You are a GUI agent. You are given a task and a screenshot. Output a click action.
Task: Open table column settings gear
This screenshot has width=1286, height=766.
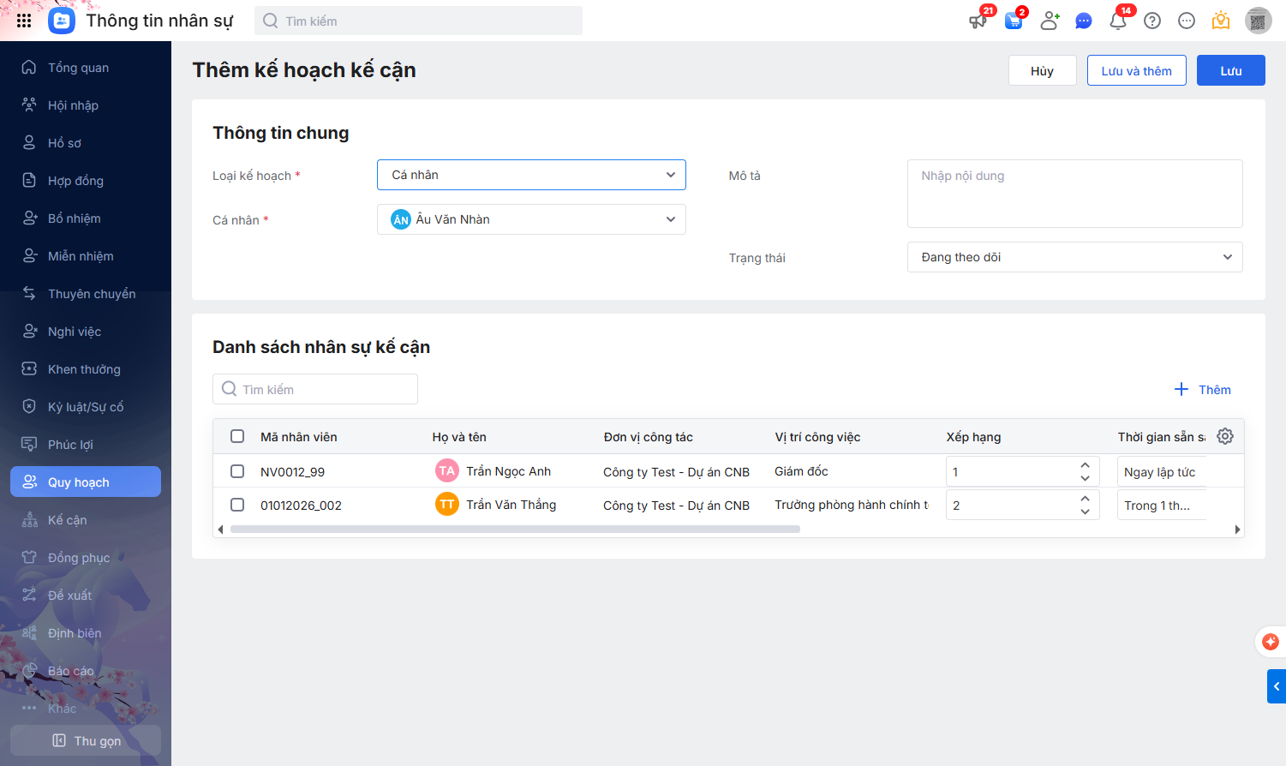1225,436
